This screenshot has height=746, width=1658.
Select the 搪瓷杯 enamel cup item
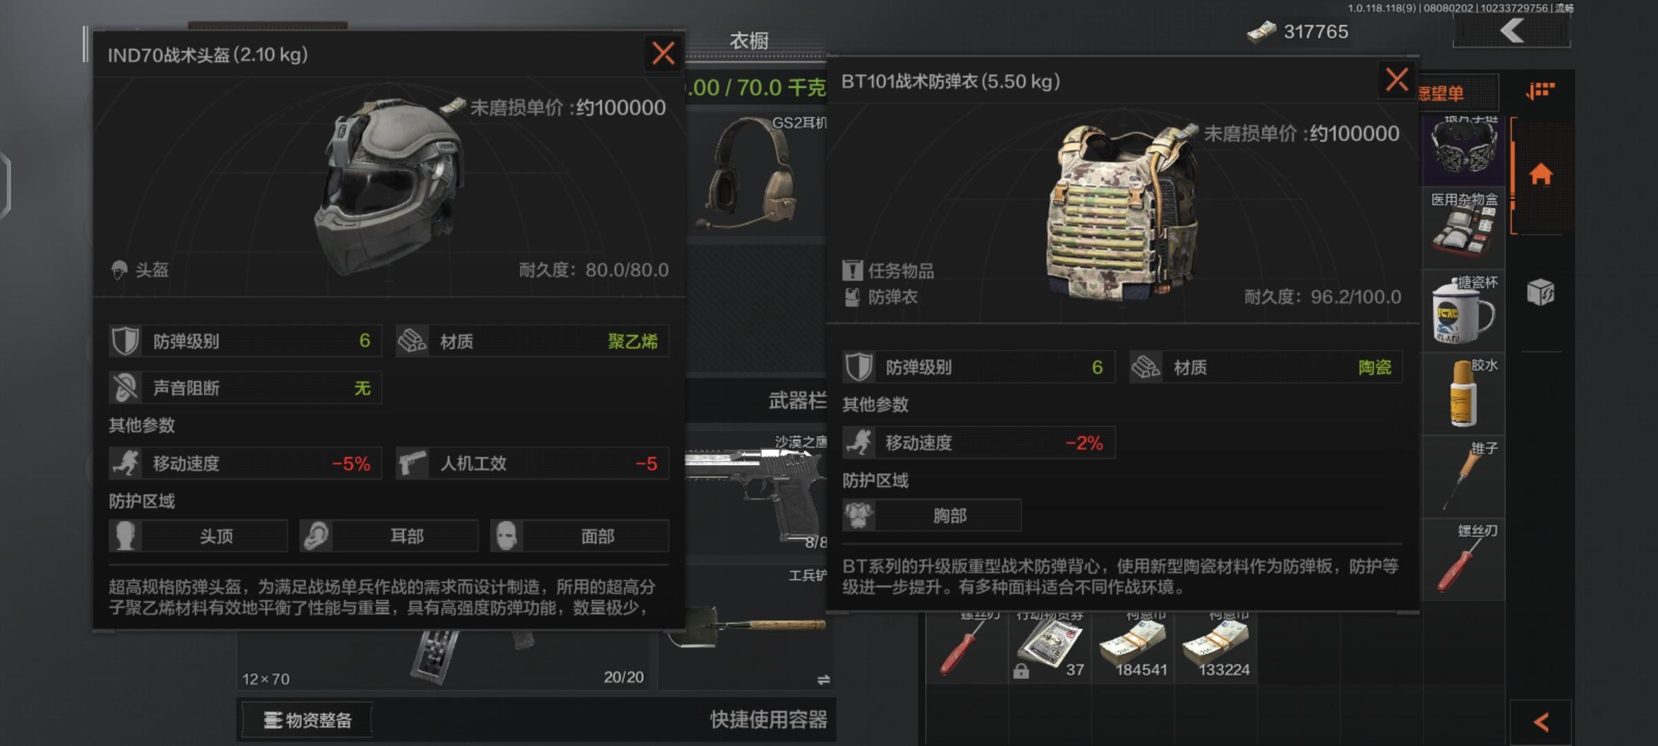tap(1464, 309)
